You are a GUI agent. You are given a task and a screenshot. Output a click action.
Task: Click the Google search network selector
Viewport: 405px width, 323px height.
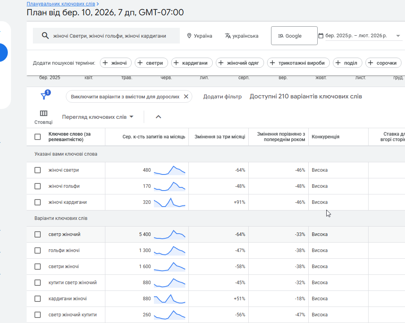pyautogui.click(x=294, y=36)
